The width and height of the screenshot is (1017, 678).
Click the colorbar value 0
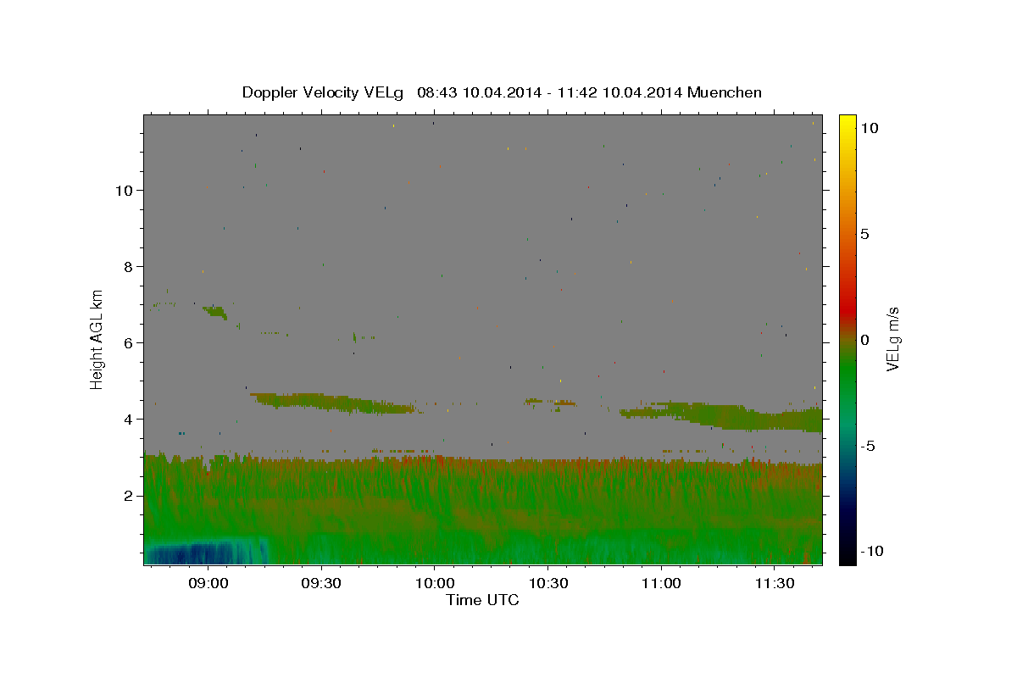click(864, 340)
